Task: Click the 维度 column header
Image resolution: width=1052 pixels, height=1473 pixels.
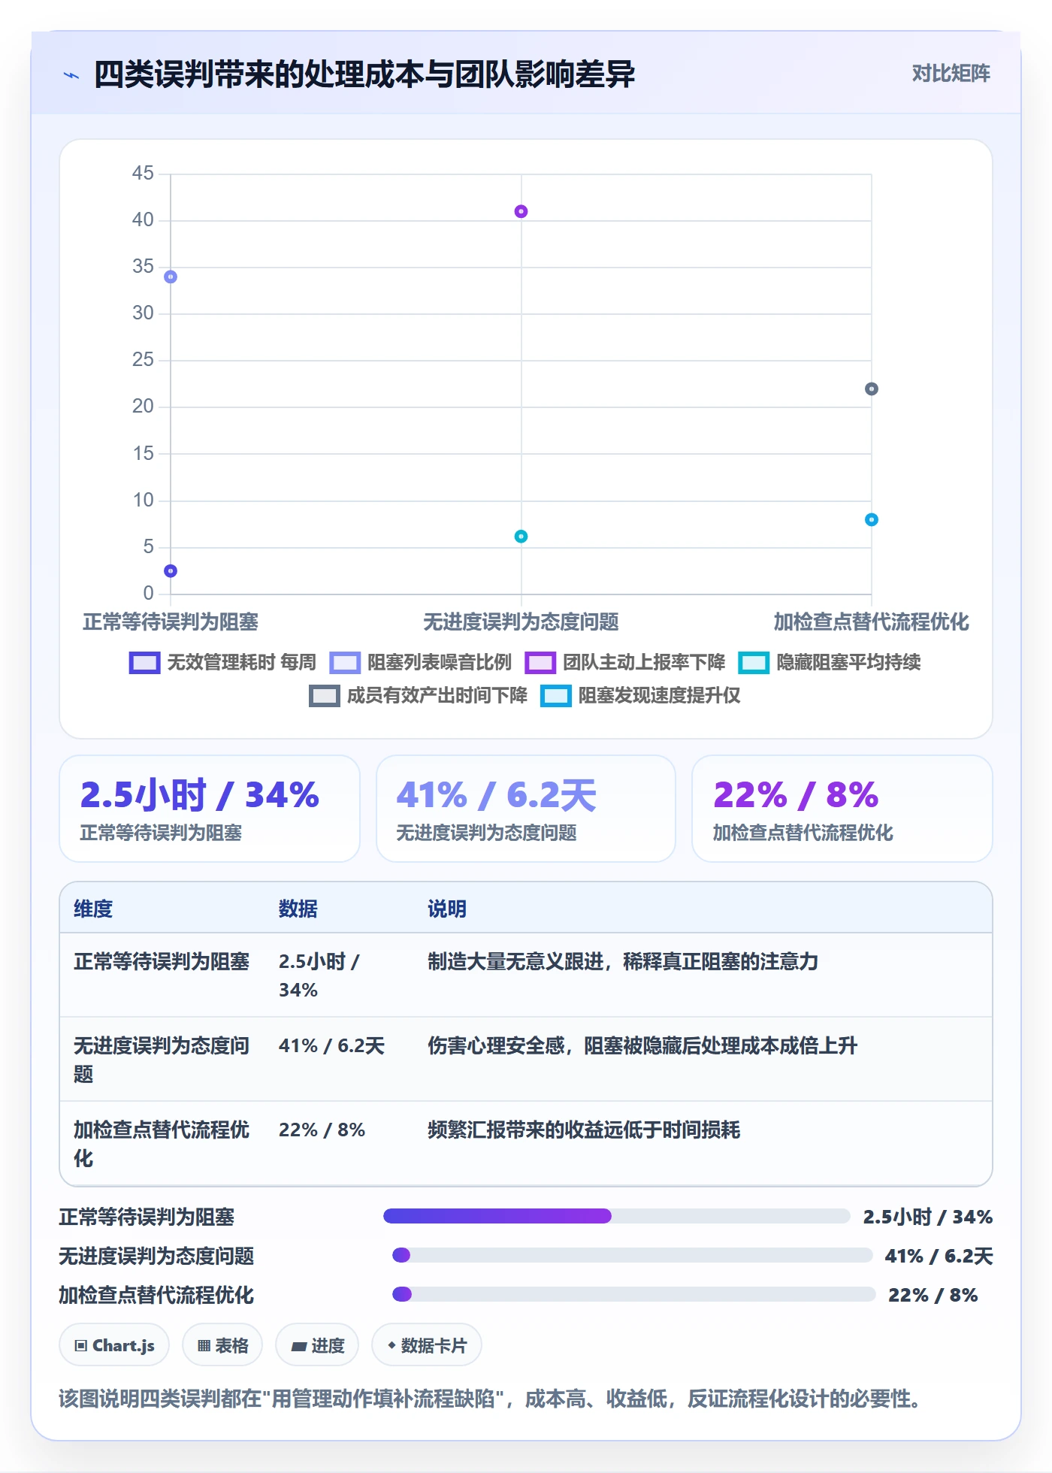Action: coord(93,909)
